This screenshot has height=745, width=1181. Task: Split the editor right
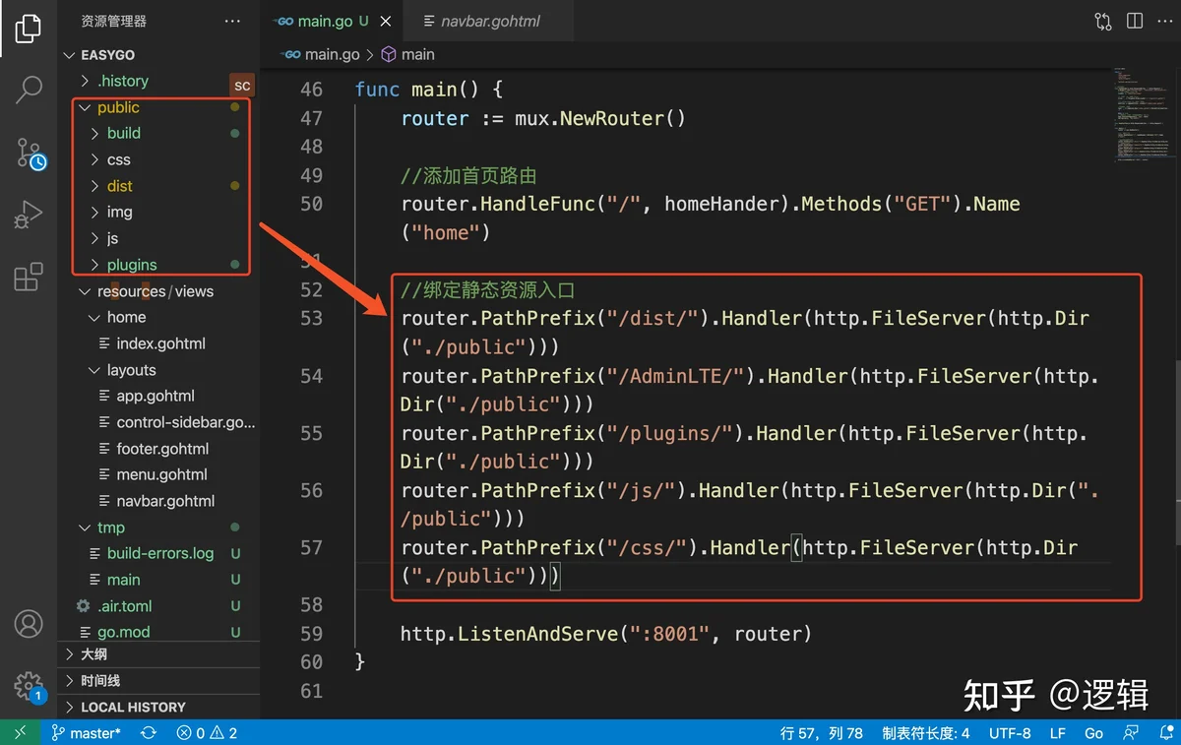pos(1135,21)
